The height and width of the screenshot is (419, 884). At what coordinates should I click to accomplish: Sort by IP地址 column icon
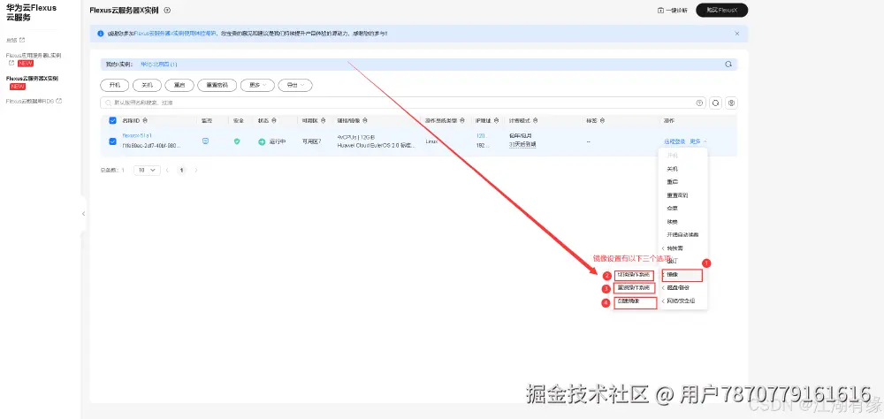pos(496,121)
